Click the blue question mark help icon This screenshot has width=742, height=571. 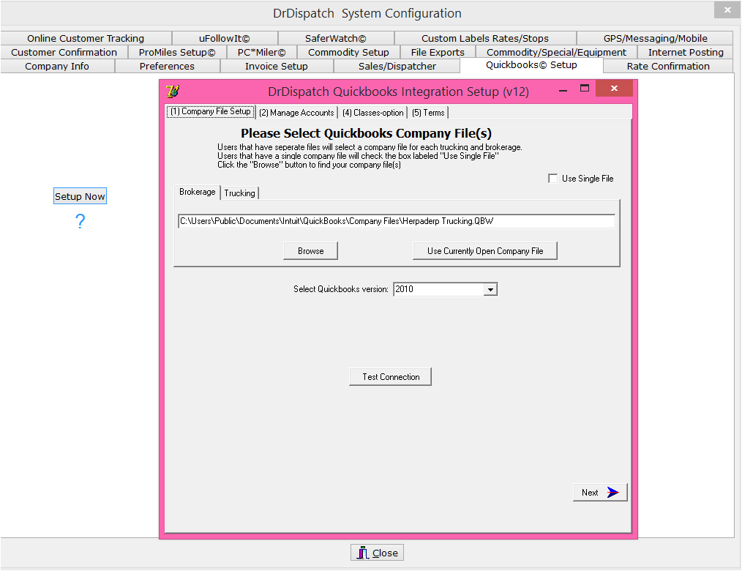click(x=80, y=221)
